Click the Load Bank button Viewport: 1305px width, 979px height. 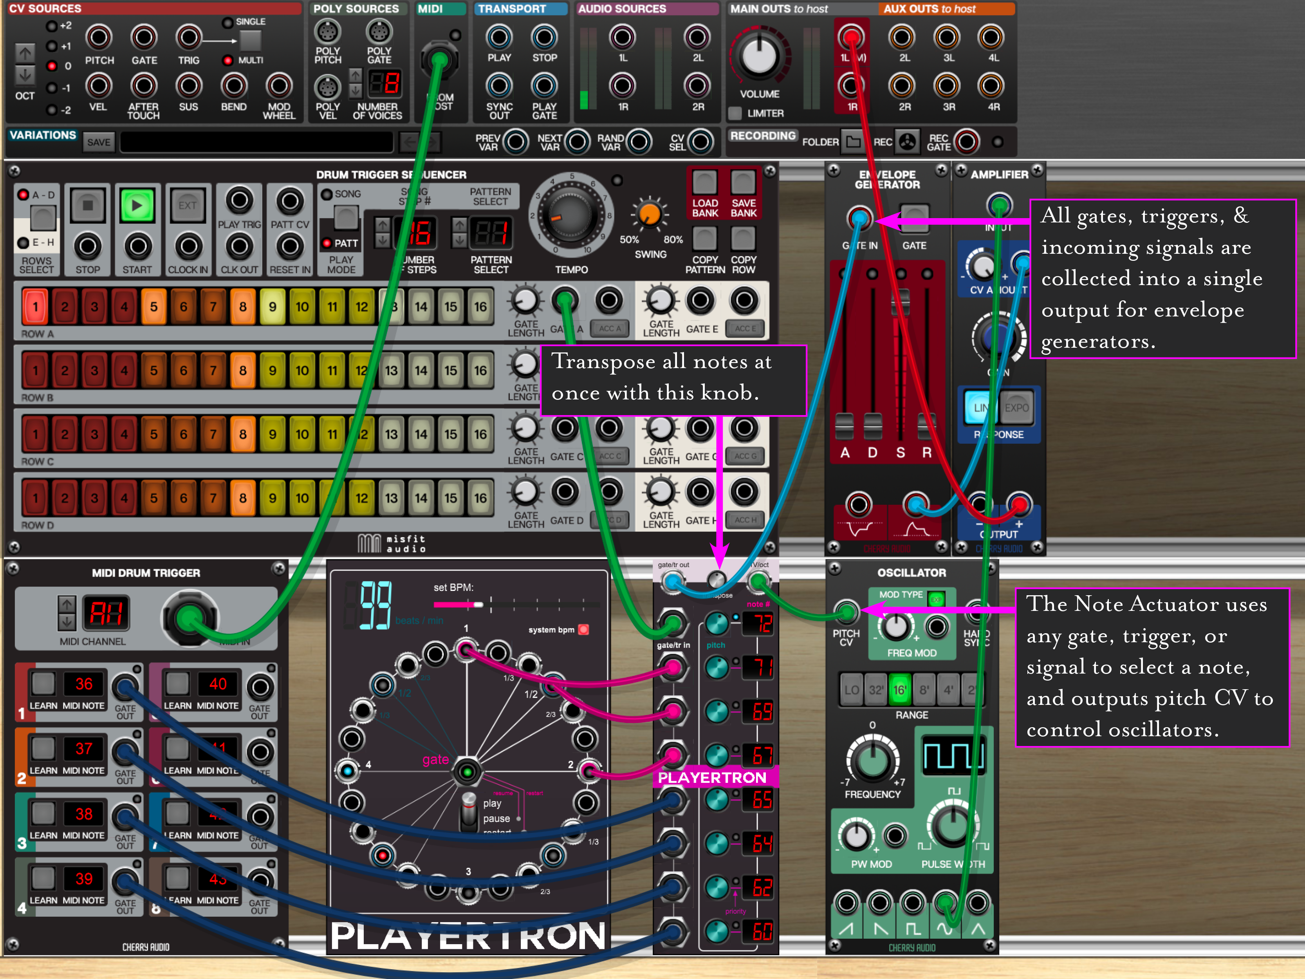click(x=704, y=183)
